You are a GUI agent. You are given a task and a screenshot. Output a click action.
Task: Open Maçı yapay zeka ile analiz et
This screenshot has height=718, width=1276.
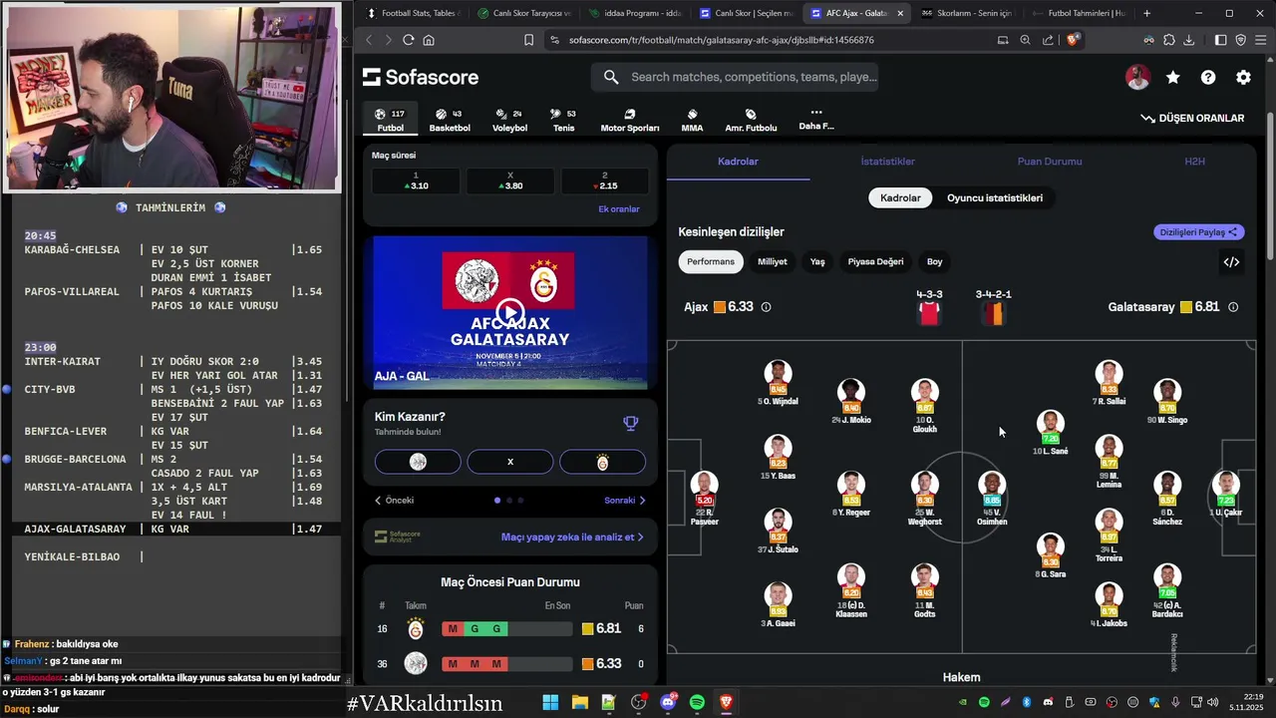click(572, 537)
